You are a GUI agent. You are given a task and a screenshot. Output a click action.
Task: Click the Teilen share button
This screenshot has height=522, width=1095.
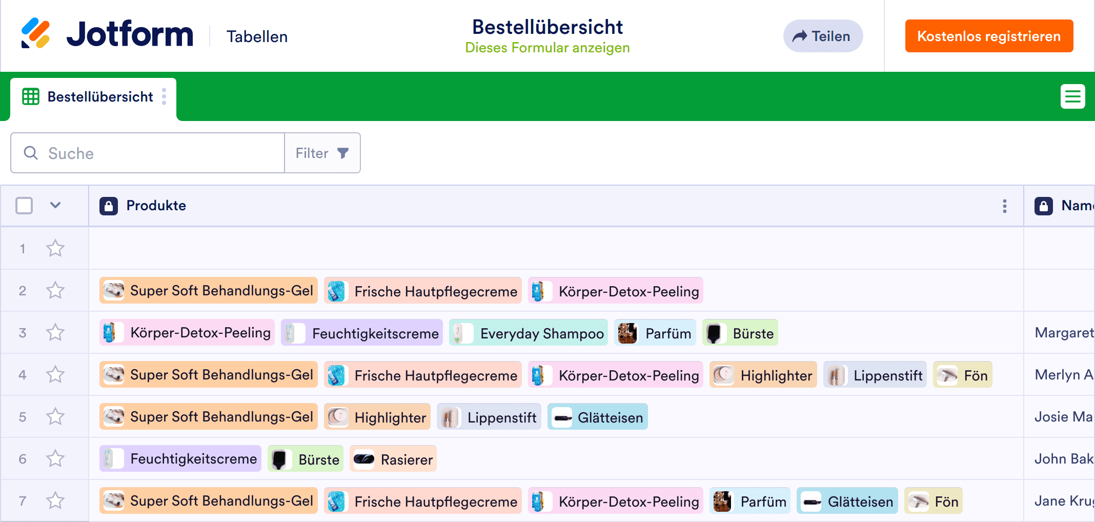pos(822,36)
